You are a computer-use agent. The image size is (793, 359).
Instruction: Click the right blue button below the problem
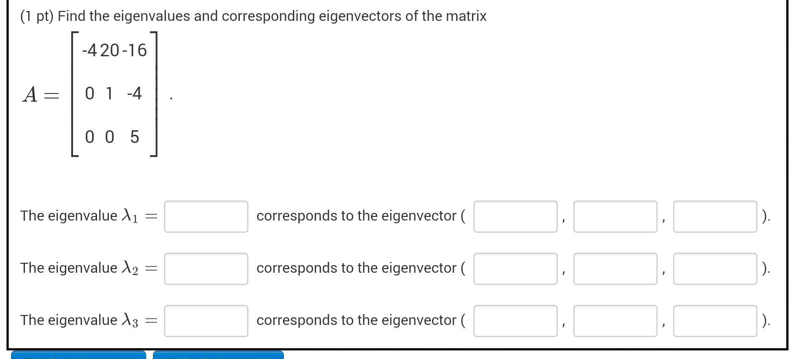[x=218, y=355]
